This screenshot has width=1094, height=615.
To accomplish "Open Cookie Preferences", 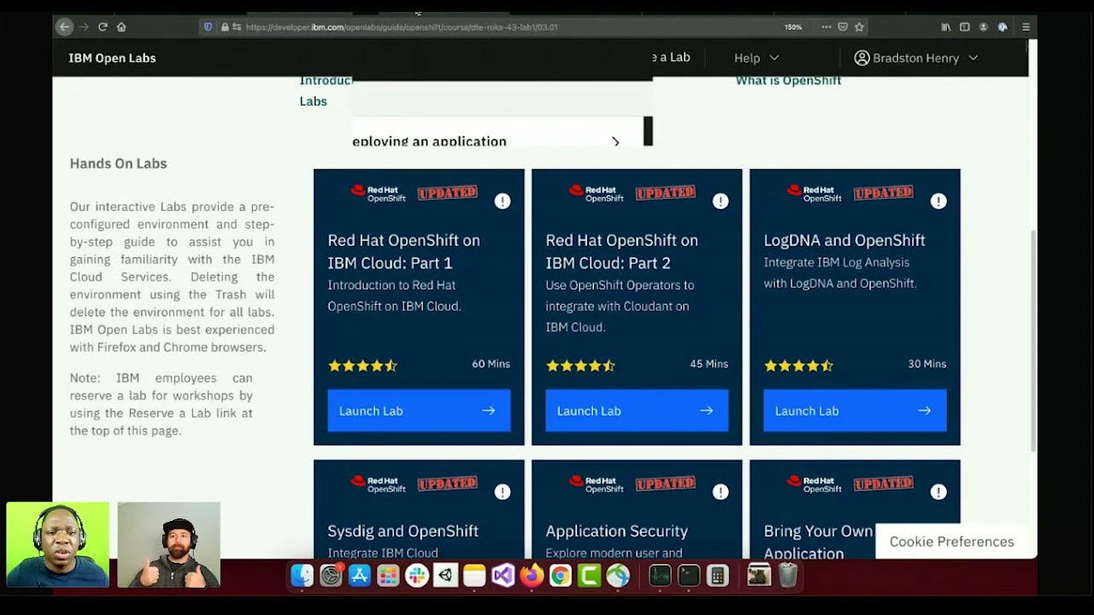I will coord(951,542).
